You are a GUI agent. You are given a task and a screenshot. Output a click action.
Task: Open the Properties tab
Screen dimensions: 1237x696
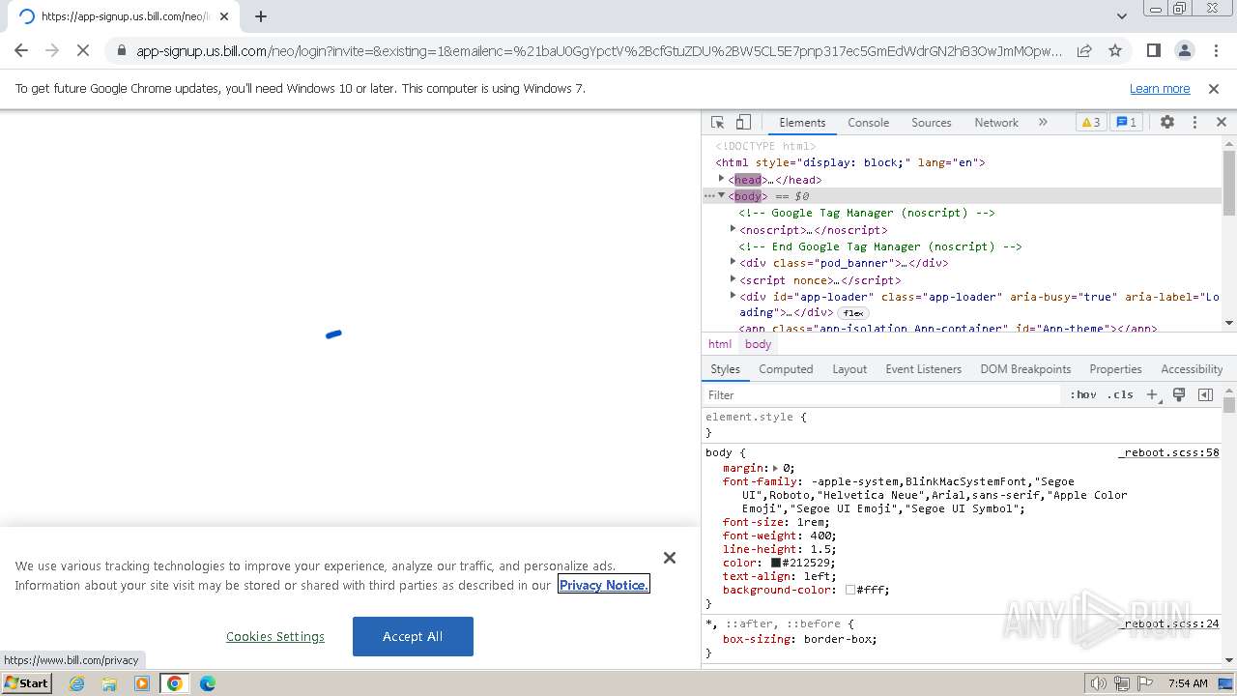coord(1115,369)
